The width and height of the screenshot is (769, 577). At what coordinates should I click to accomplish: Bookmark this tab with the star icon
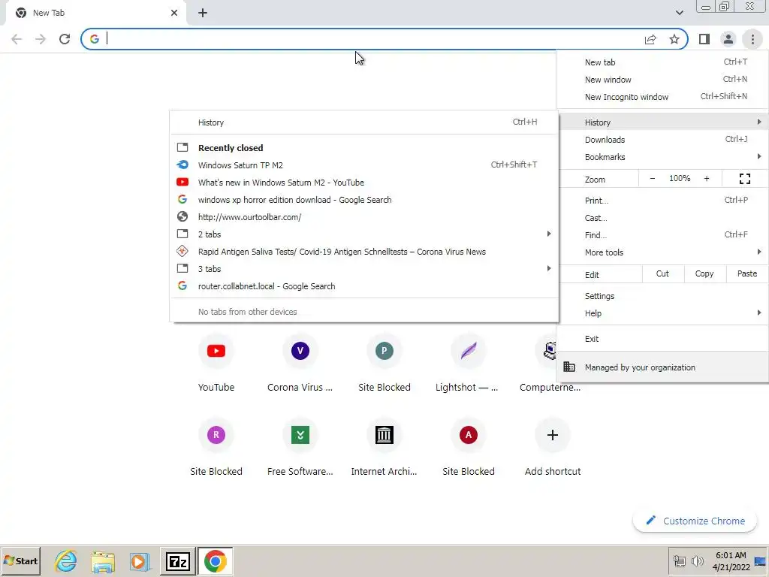pos(674,39)
